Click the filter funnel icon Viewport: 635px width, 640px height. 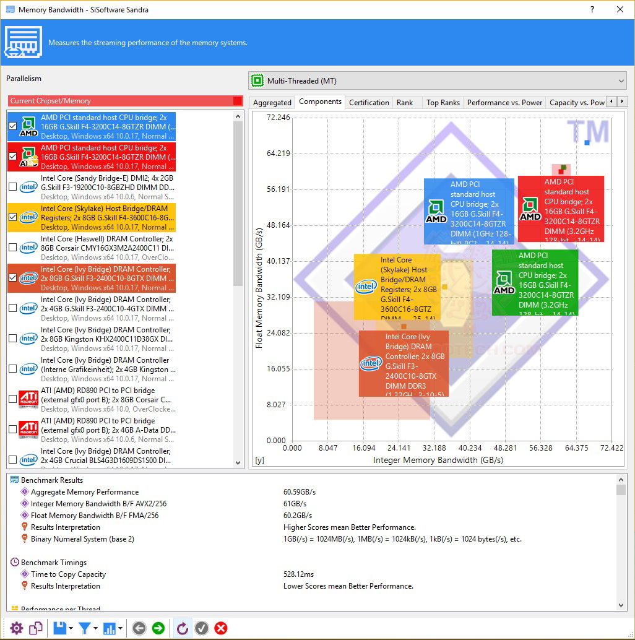[84, 628]
